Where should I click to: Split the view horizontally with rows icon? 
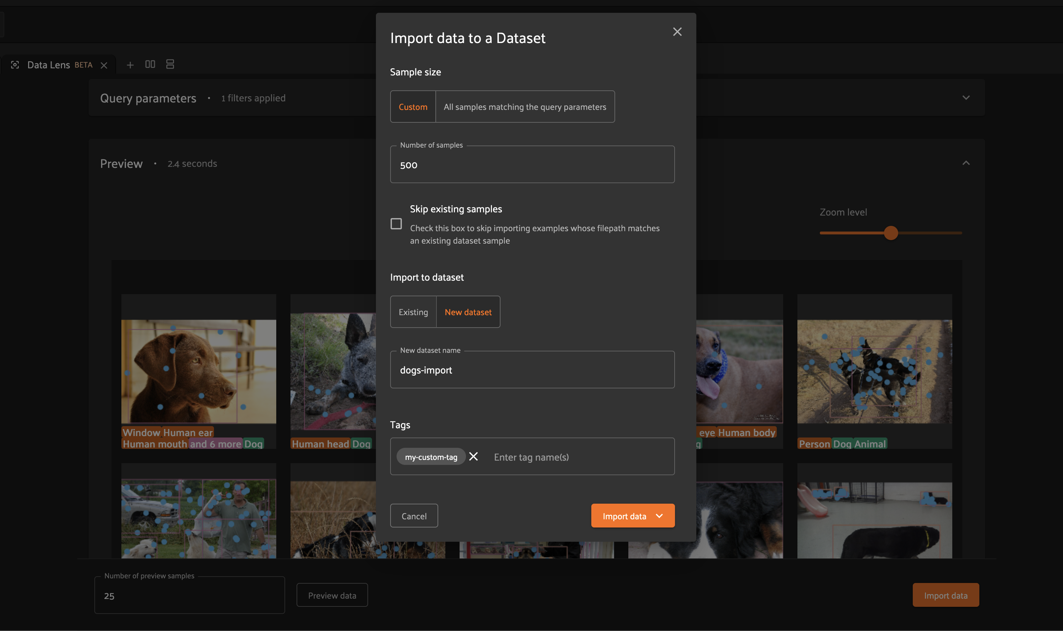[170, 64]
